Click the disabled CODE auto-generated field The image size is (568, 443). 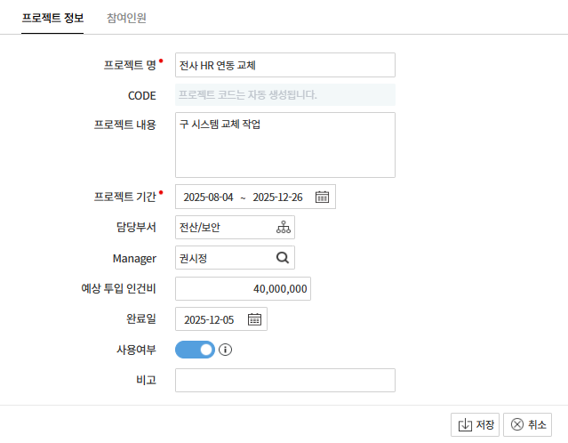click(x=284, y=94)
